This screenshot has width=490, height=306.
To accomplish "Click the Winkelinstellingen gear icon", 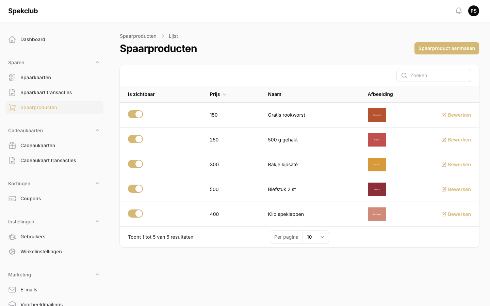I will [x=12, y=252].
